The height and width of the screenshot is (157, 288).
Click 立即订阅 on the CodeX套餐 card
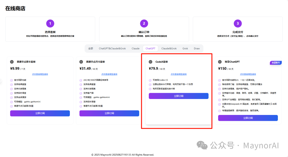[x=178, y=96]
